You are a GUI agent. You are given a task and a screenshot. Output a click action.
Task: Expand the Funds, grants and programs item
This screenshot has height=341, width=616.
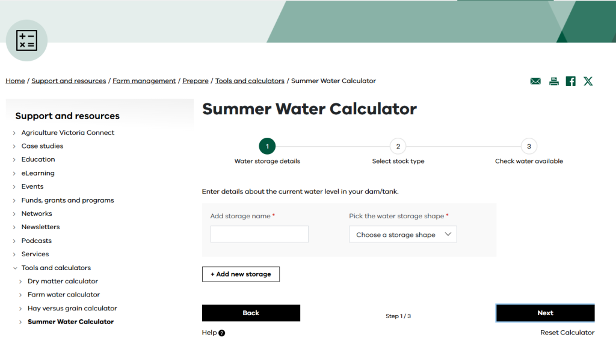click(14, 200)
